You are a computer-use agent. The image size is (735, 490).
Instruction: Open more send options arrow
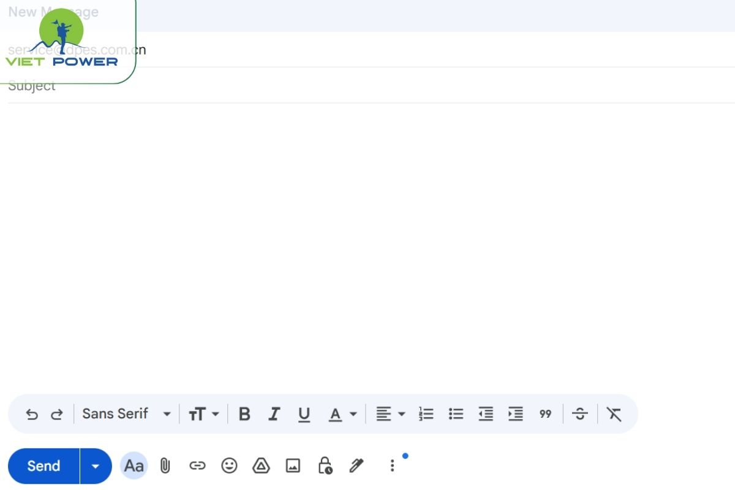click(x=96, y=466)
